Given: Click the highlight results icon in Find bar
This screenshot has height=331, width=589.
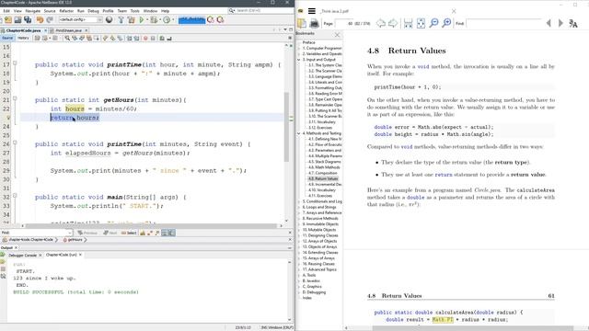Looking at the screenshot, I should [x=164, y=233].
